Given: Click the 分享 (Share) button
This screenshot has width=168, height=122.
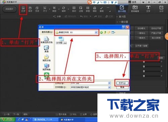Looking at the screenshot, I should pyautogui.click(x=57, y=16).
